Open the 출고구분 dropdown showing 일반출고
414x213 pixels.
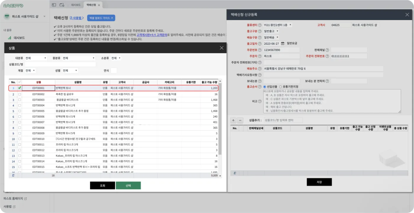(x=271, y=31)
